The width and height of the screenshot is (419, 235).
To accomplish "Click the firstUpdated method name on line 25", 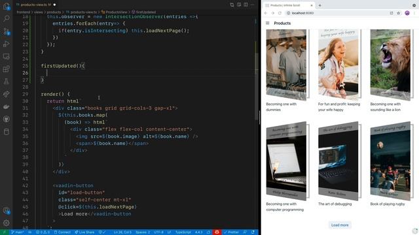I will (x=58, y=66).
